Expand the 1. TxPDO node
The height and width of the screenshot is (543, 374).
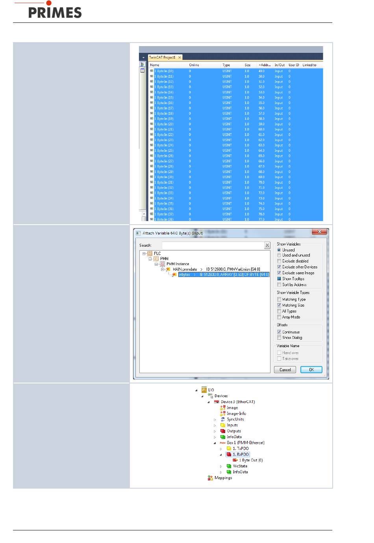point(221,449)
